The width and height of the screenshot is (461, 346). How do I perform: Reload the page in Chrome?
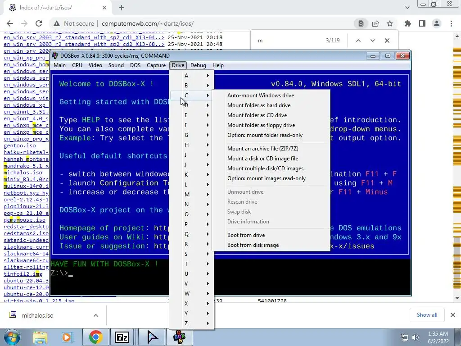click(x=39, y=23)
